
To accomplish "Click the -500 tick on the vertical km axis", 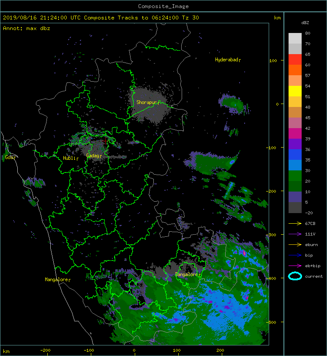I will [x=272, y=323].
